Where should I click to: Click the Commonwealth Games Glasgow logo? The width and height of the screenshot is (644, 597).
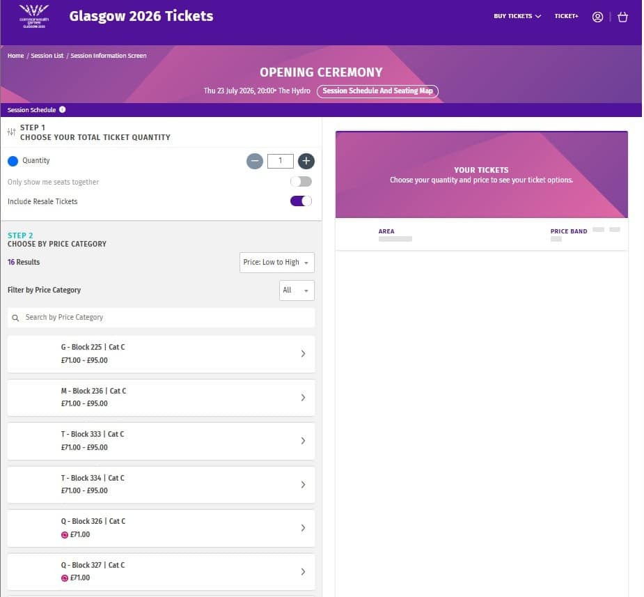point(34,16)
